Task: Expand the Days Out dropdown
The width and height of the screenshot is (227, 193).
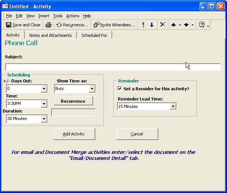Action: 44,89
